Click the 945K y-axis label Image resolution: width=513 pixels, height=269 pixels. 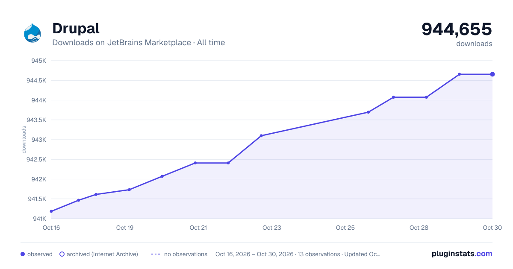pos(38,61)
